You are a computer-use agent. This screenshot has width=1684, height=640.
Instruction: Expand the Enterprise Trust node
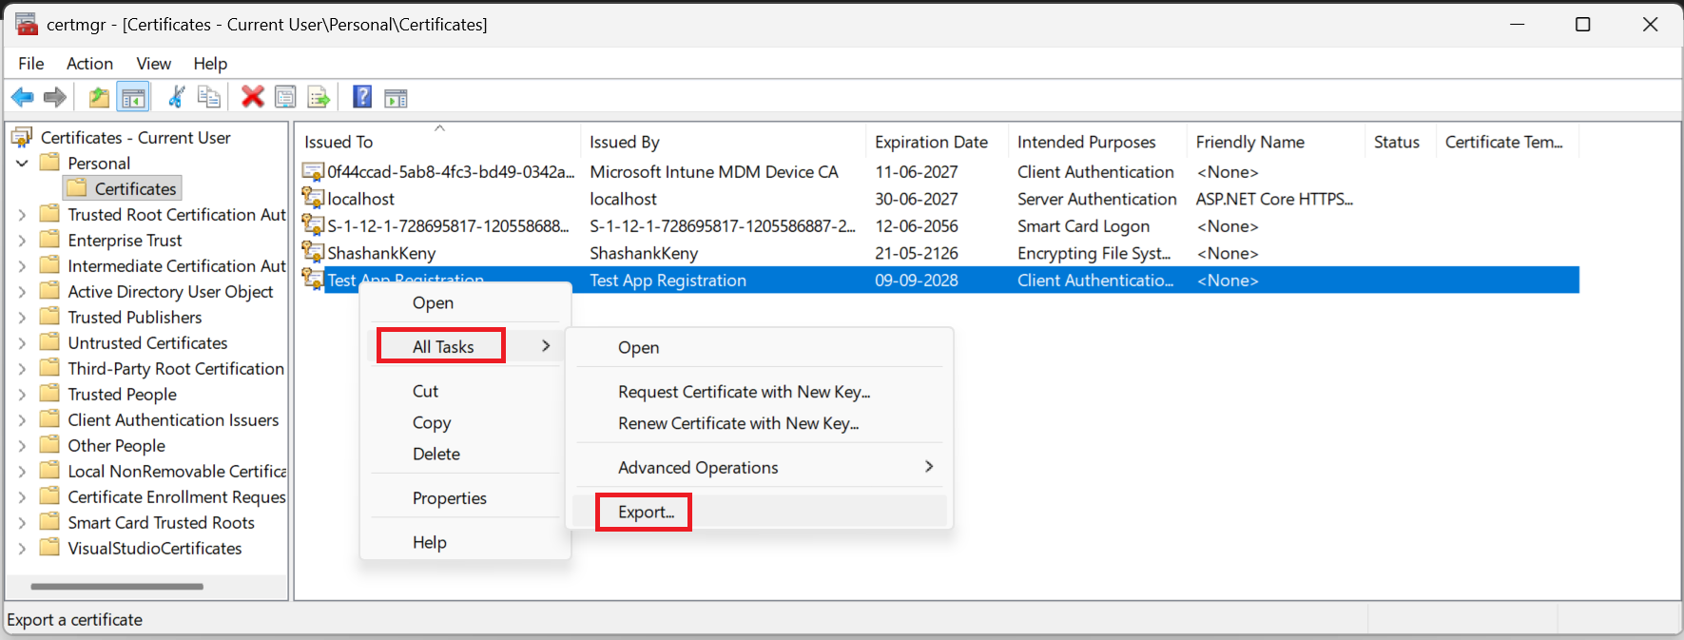(x=22, y=241)
